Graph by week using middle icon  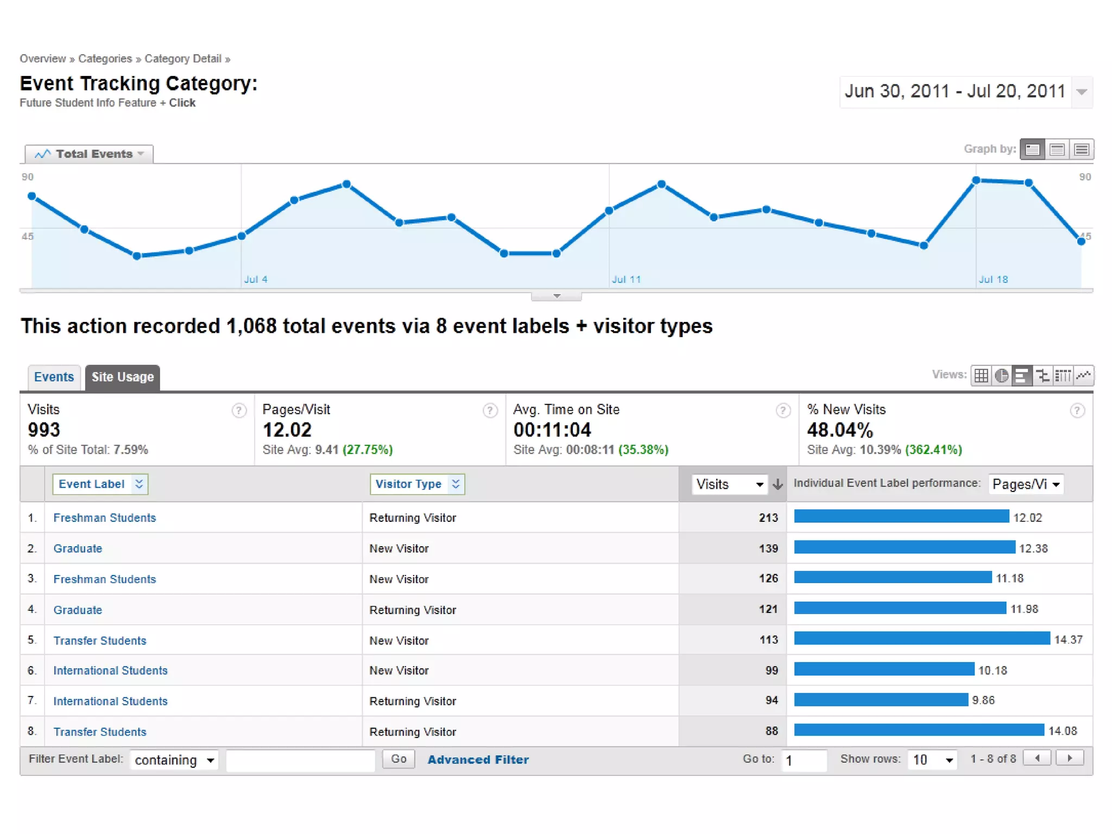[1057, 149]
